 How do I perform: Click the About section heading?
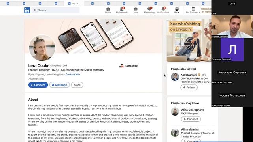33,99
